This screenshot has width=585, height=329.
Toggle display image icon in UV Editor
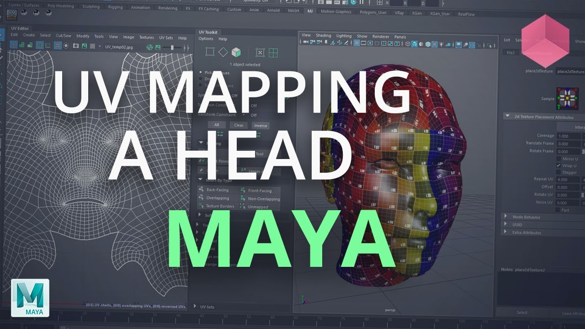[x=84, y=46]
